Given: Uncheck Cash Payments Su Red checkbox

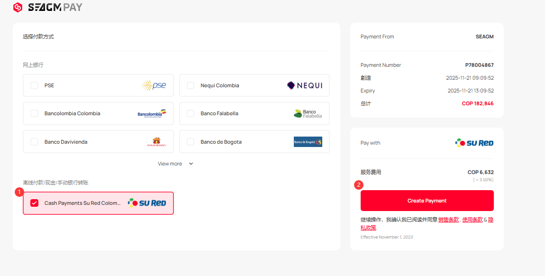Looking at the screenshot, I should (x=35, y=203).
